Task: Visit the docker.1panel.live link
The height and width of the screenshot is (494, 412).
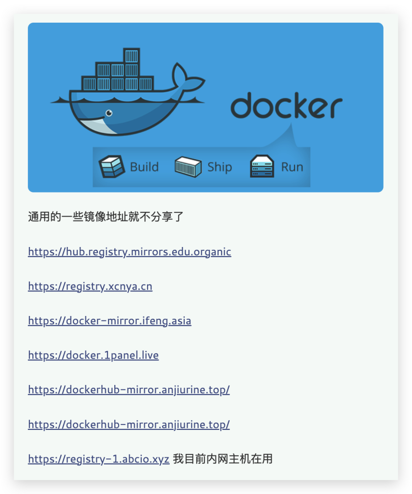Action: [93, 356]
